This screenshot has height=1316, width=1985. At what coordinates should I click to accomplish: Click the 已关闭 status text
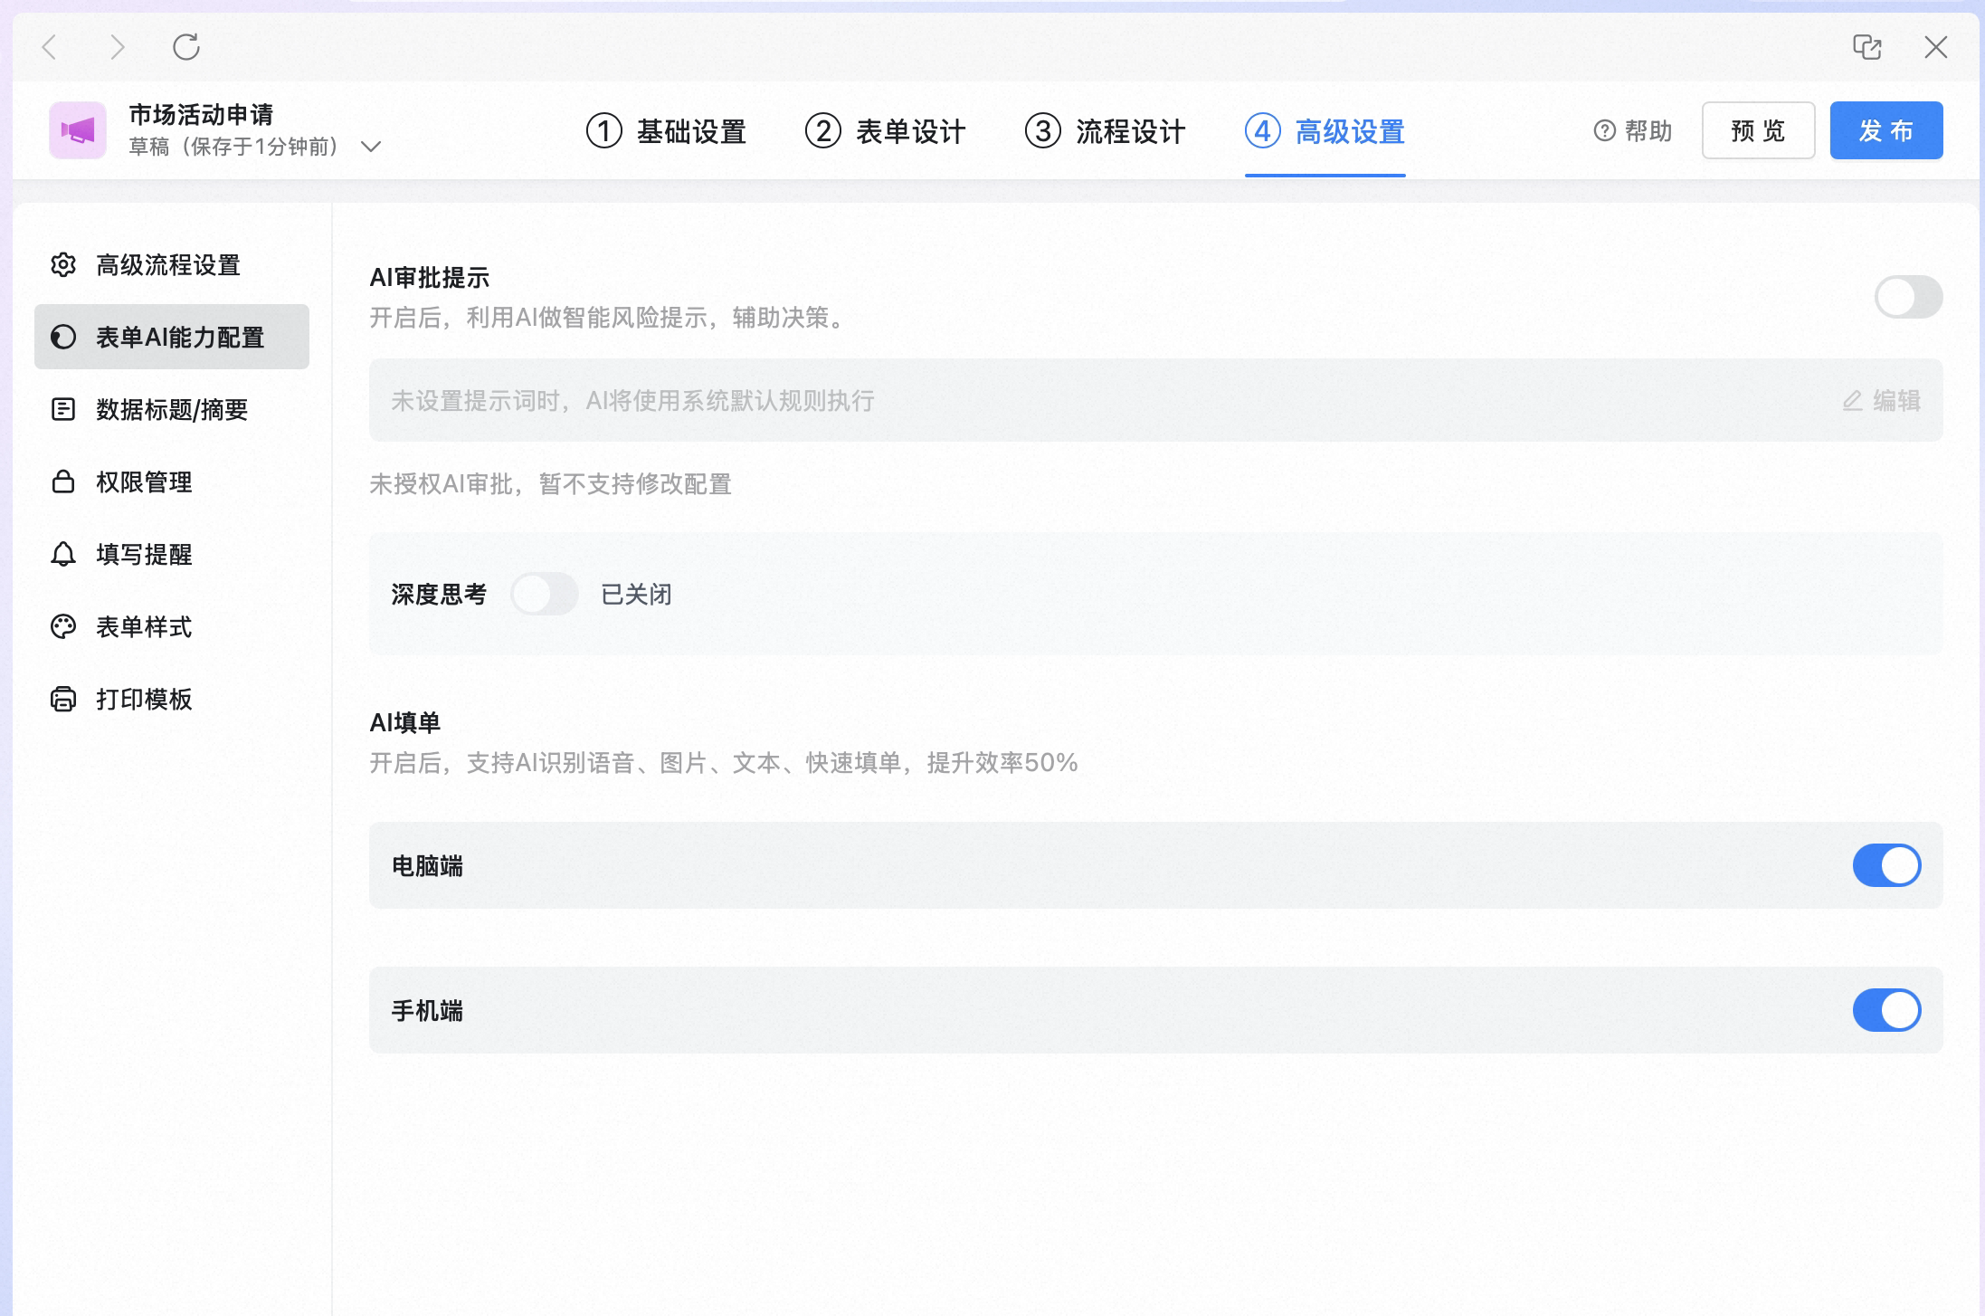(x=637, y=595)
